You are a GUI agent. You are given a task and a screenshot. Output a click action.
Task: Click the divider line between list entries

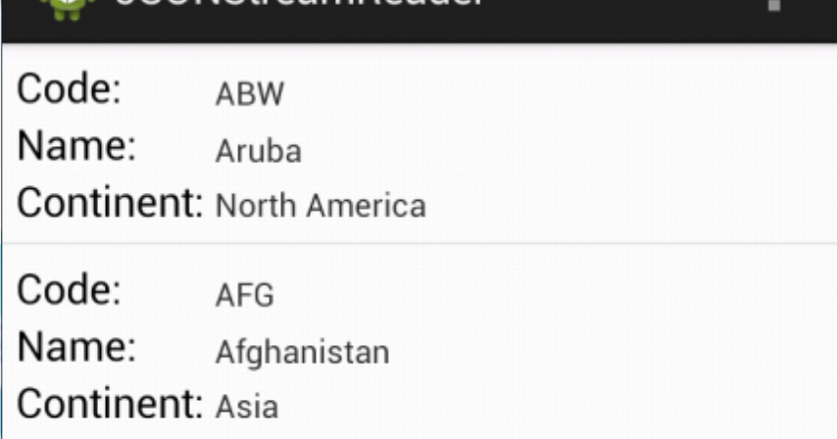coord(419,244)
